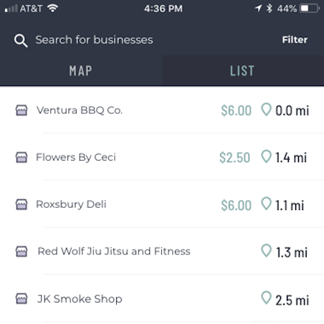The width and height of the screenshot is (324, 324).
Task: Open Red Wolf Jiu Jitsu and Fitness
Action: coord(162,252)
